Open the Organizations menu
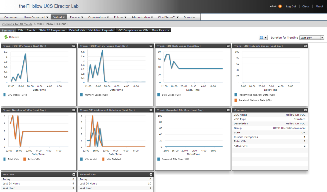The image size is (327, 192). tap(98, 17)
